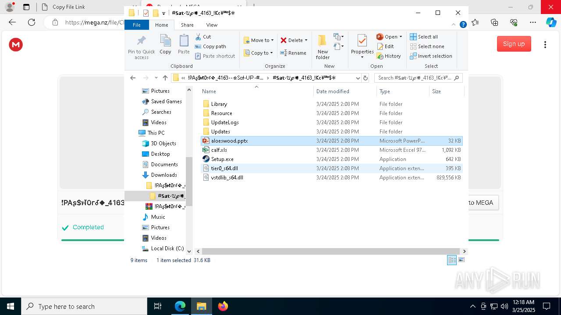Click the taskbar search box
This screenshot has width=561, height=315.
pos(84,306)
